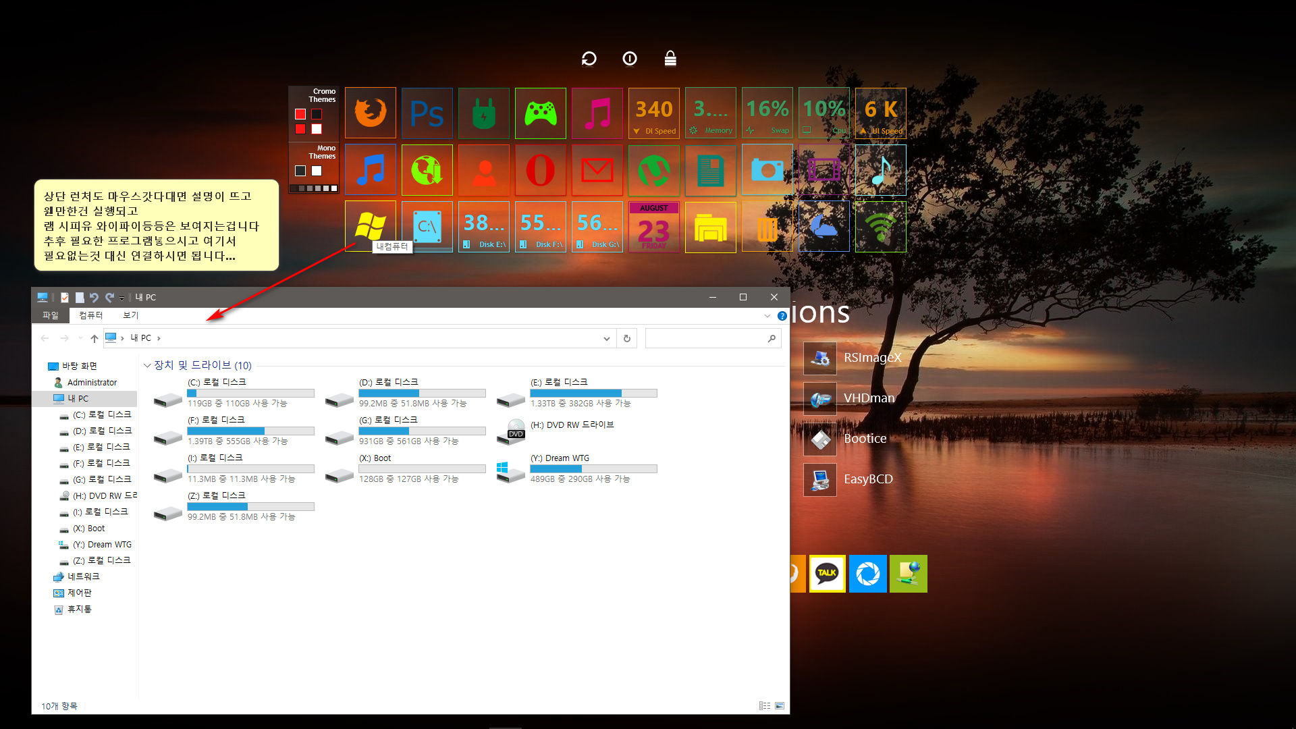Select the black swatch under Cromo Themes
This screenshot has height=729, width=1296.
click(x=317, y=114)
